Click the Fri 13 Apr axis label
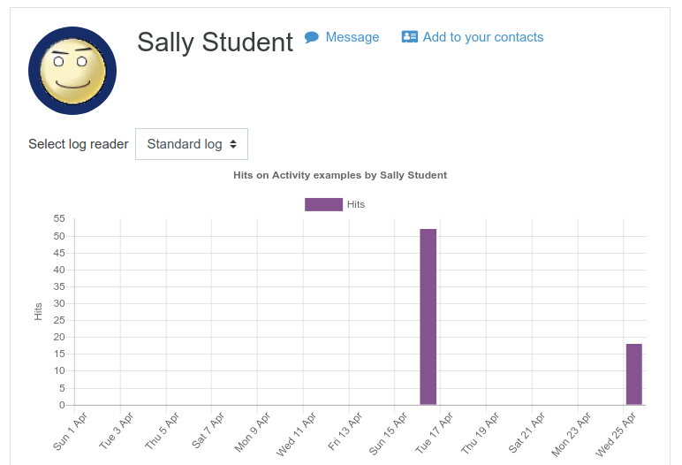Viewport: 682px width, 465px height. [345, 431]
